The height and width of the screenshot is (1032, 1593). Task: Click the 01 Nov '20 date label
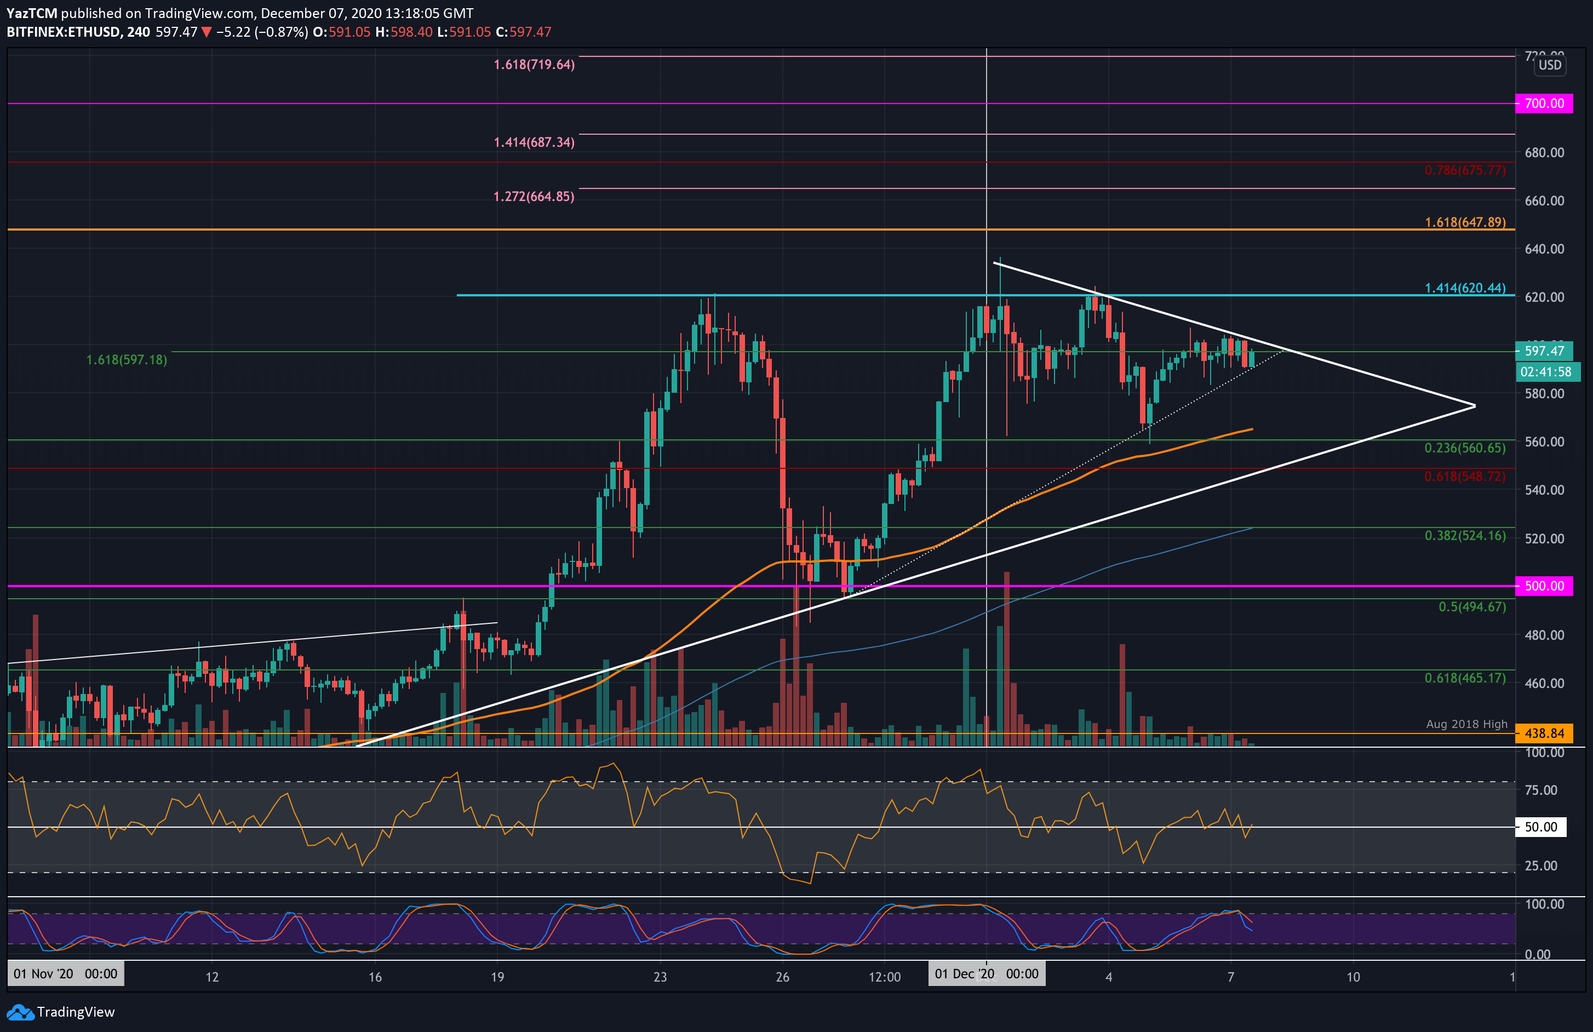click(66, 974)
